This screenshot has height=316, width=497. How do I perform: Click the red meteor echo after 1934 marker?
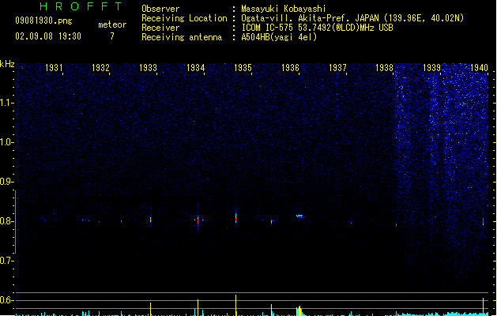click(x=198, y=220)
